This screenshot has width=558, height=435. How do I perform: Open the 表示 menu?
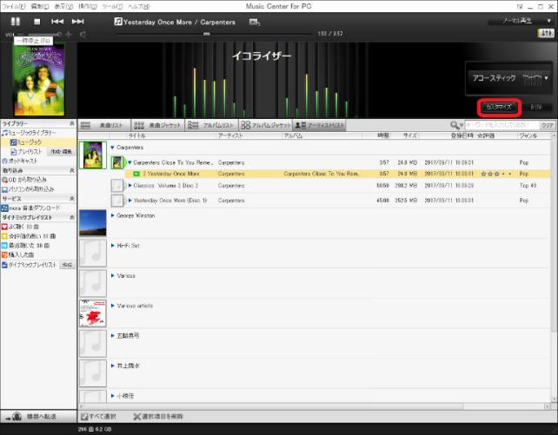[63, 6]
